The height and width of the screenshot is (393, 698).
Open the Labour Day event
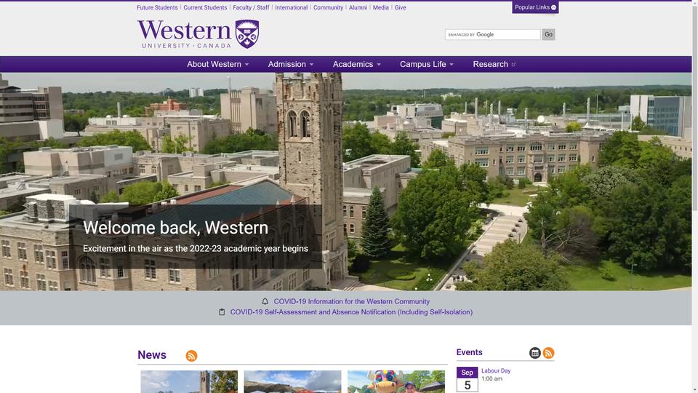[x=496, y=370]
